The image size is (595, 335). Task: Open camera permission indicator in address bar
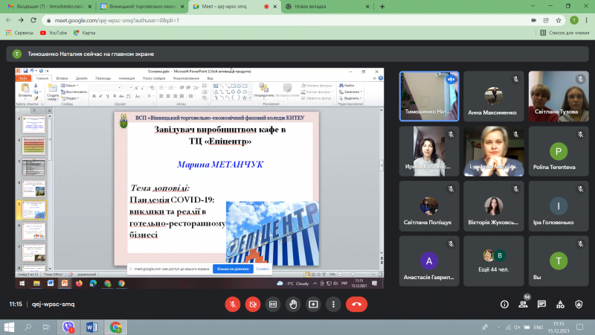pos(533,21)
